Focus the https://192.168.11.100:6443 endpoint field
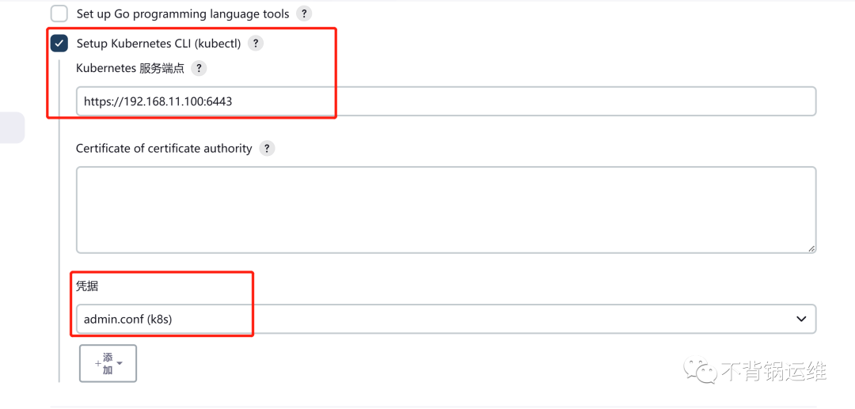The width and height of the screenshot is (855, 409). pos(446,100)
